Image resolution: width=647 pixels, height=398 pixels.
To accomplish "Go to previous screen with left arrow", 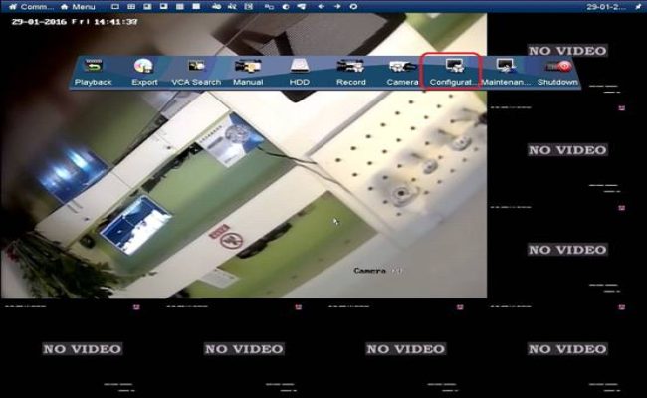I will click(322, 6).
